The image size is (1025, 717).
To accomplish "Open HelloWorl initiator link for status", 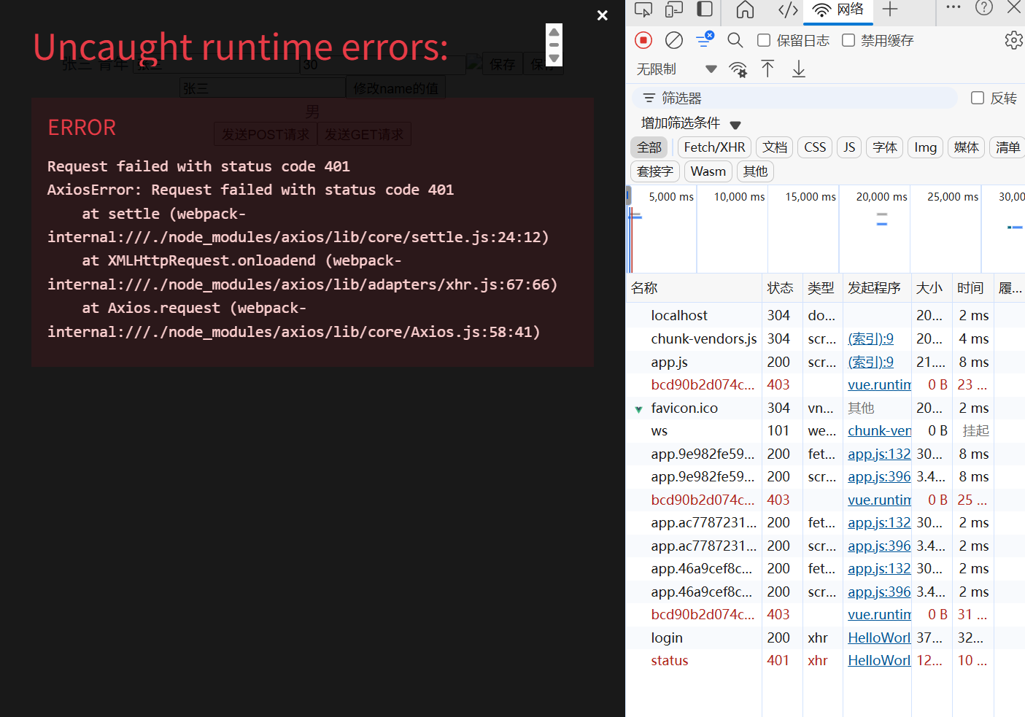I will [x=879, y=660].
